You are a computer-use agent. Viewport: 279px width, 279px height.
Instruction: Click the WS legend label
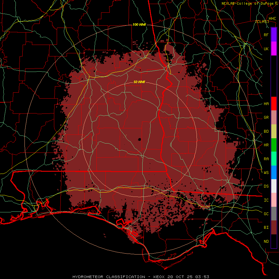point(266,173)
